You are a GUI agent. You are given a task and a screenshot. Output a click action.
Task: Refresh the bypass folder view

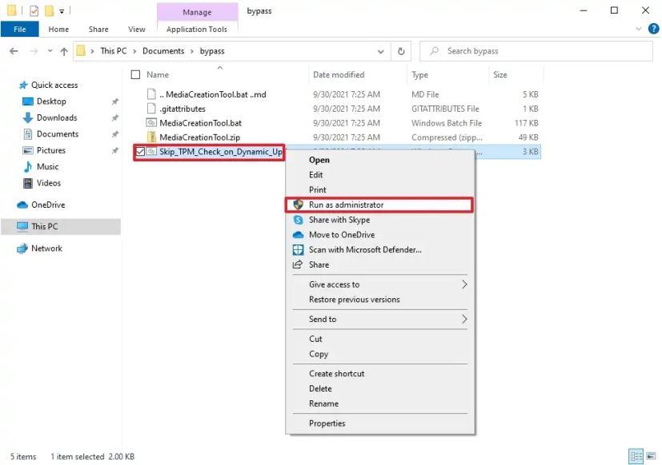(401, 51)
